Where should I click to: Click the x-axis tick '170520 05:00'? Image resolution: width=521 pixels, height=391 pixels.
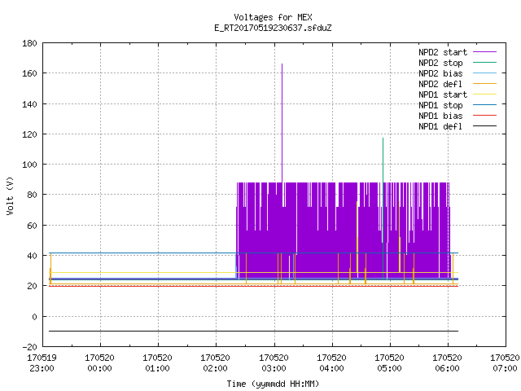389,363
